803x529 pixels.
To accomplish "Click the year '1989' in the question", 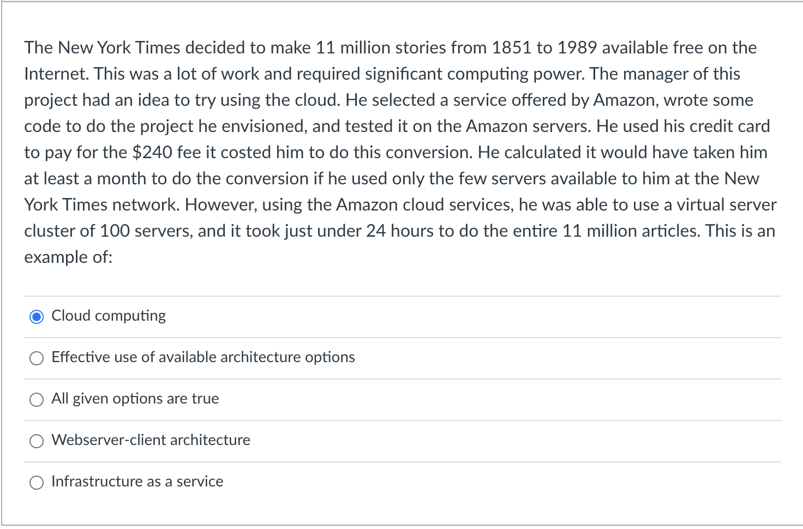I will [x=577, y=47].
